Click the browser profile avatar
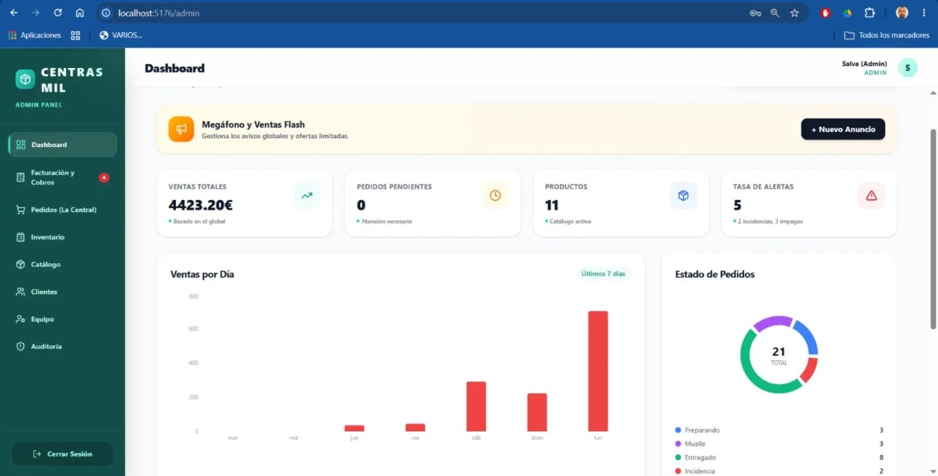Viewport: 938px width, 476px height. [x=902, y=13]
